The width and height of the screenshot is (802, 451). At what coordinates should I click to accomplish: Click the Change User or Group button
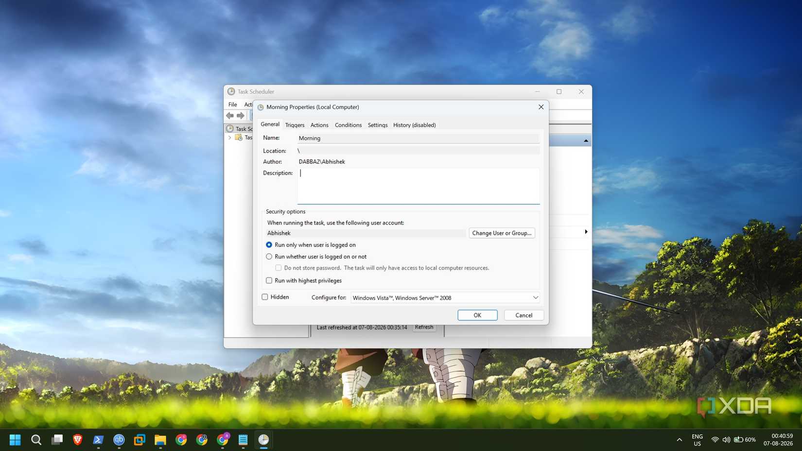pyautogui.click(x=502, y=233)
